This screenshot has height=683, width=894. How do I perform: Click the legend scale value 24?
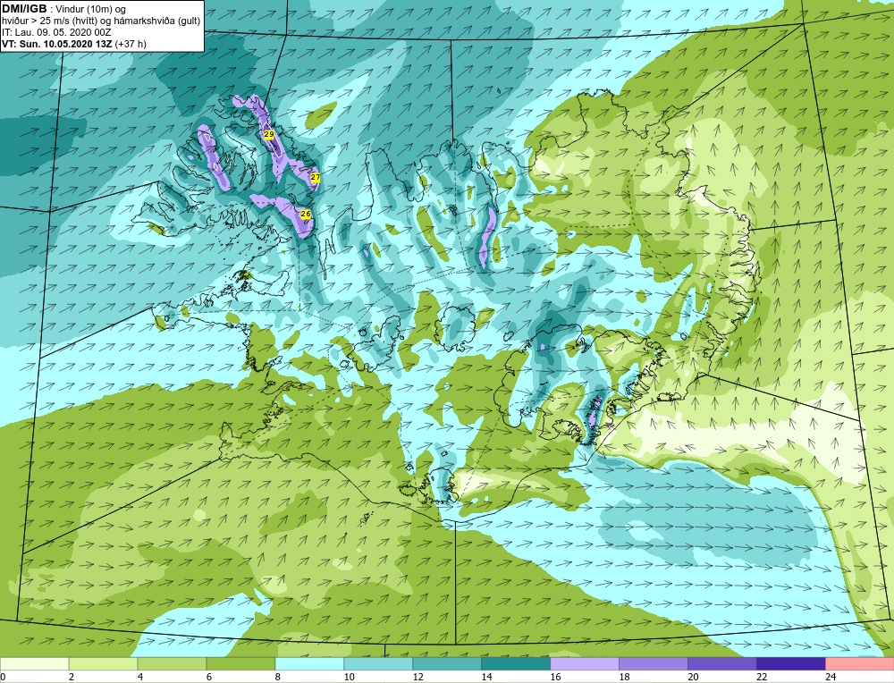click(x=831, y=677)
